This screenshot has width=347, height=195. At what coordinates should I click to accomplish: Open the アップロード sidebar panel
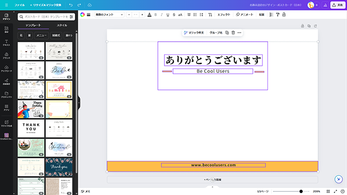7,69
